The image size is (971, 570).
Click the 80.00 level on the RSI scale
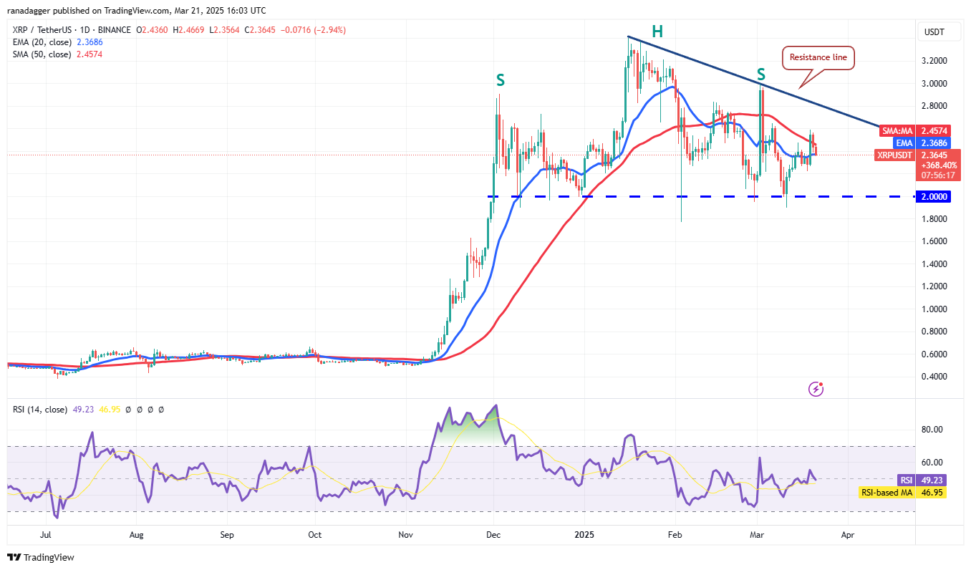[931, 429]
